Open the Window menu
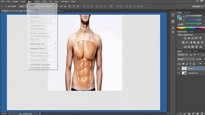 pos(65,1)
